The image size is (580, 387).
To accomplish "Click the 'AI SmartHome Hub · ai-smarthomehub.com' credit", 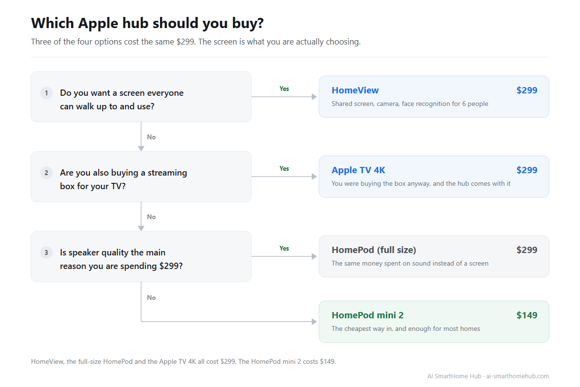I will click(488, 376).
